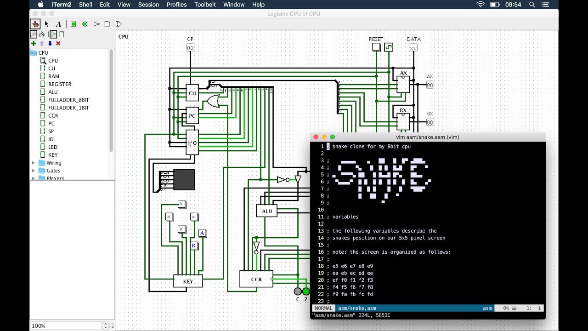Image resolution: width=588 pixels, height=331 pixels.
Task: Click the OR gate beside CU
Action: point(213,101)
